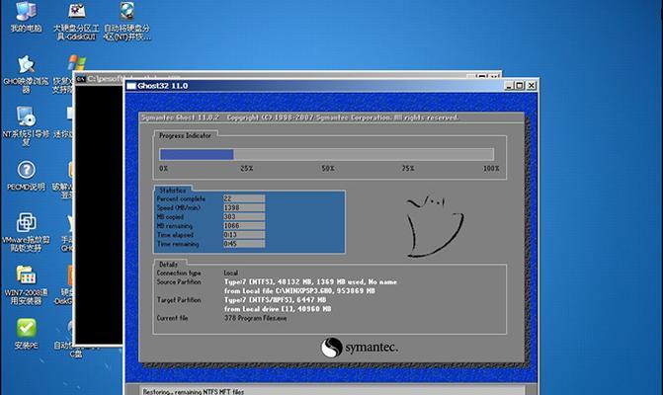663x395 pixels.
Task: Click the Time remaining value 0:45
Action: 244,244
